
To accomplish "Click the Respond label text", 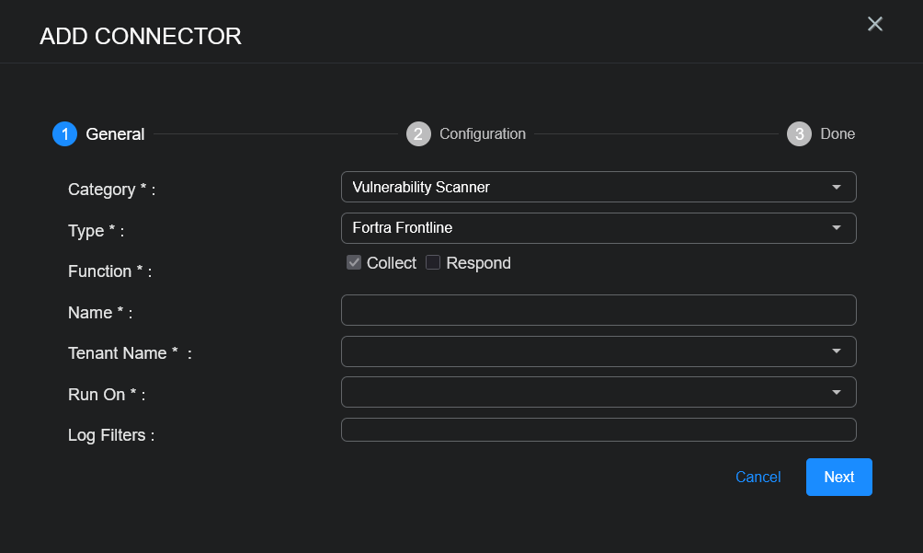I will point(478,263).
